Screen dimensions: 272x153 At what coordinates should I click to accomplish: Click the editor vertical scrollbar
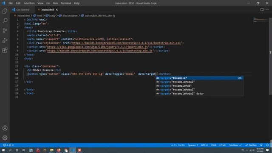pyautogui.click(x=270, y=56)
